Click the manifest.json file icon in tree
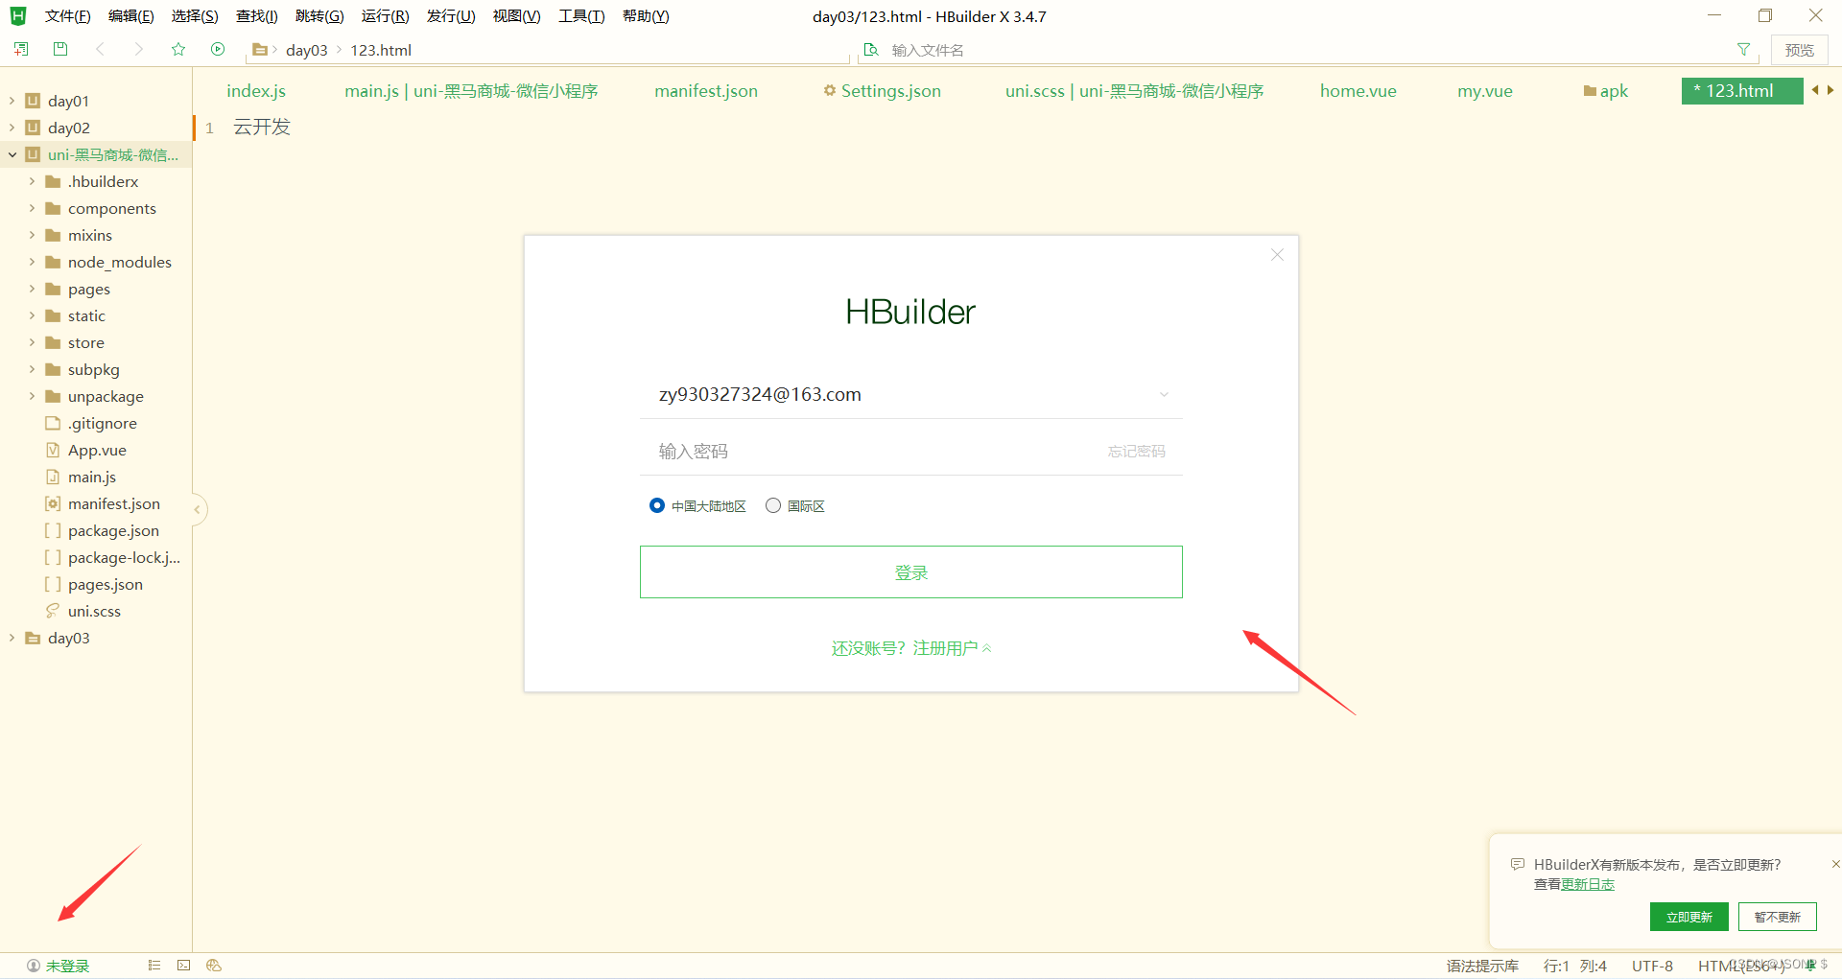Viewport: 1842px width, 979px height. [53, 503]
